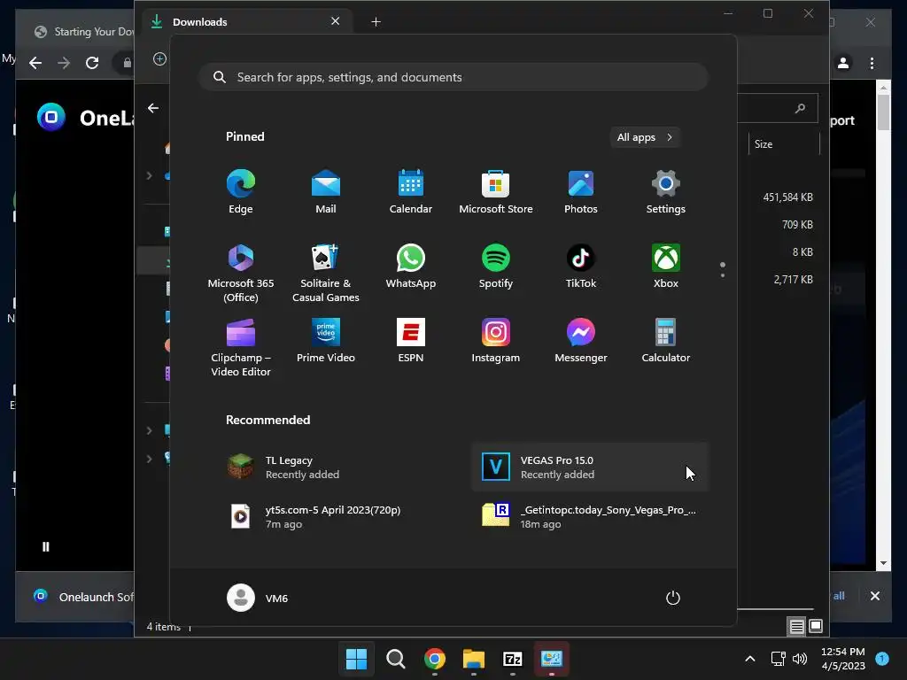The height and width of the screenshot is (680, 907).
Task: Open recommended TL Legacy app
Action: click(335, 467)
